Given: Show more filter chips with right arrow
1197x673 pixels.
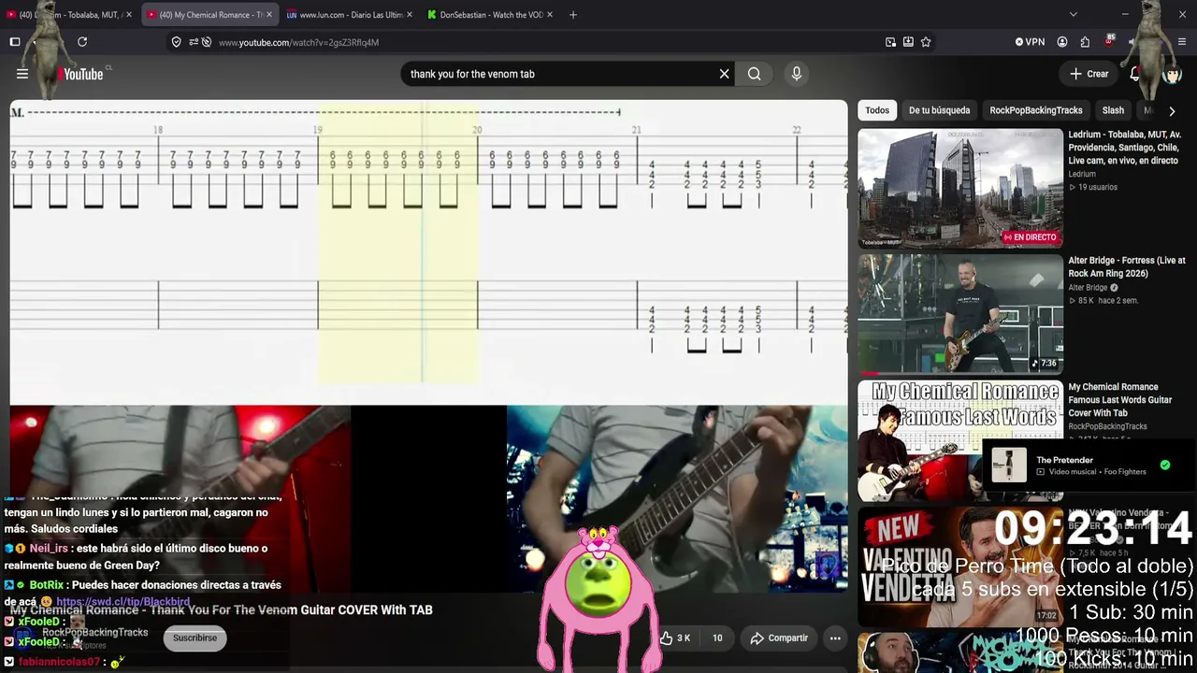Looking at the screenshot, I should point(1172,110).
